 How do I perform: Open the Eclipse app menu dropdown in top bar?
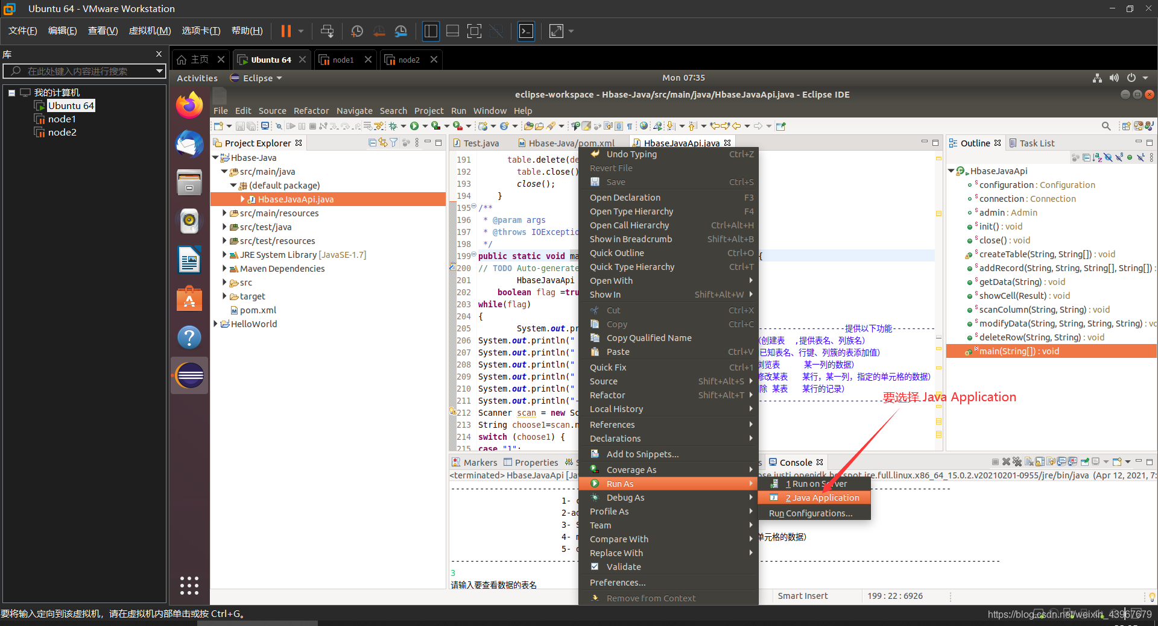coord(256,78)
